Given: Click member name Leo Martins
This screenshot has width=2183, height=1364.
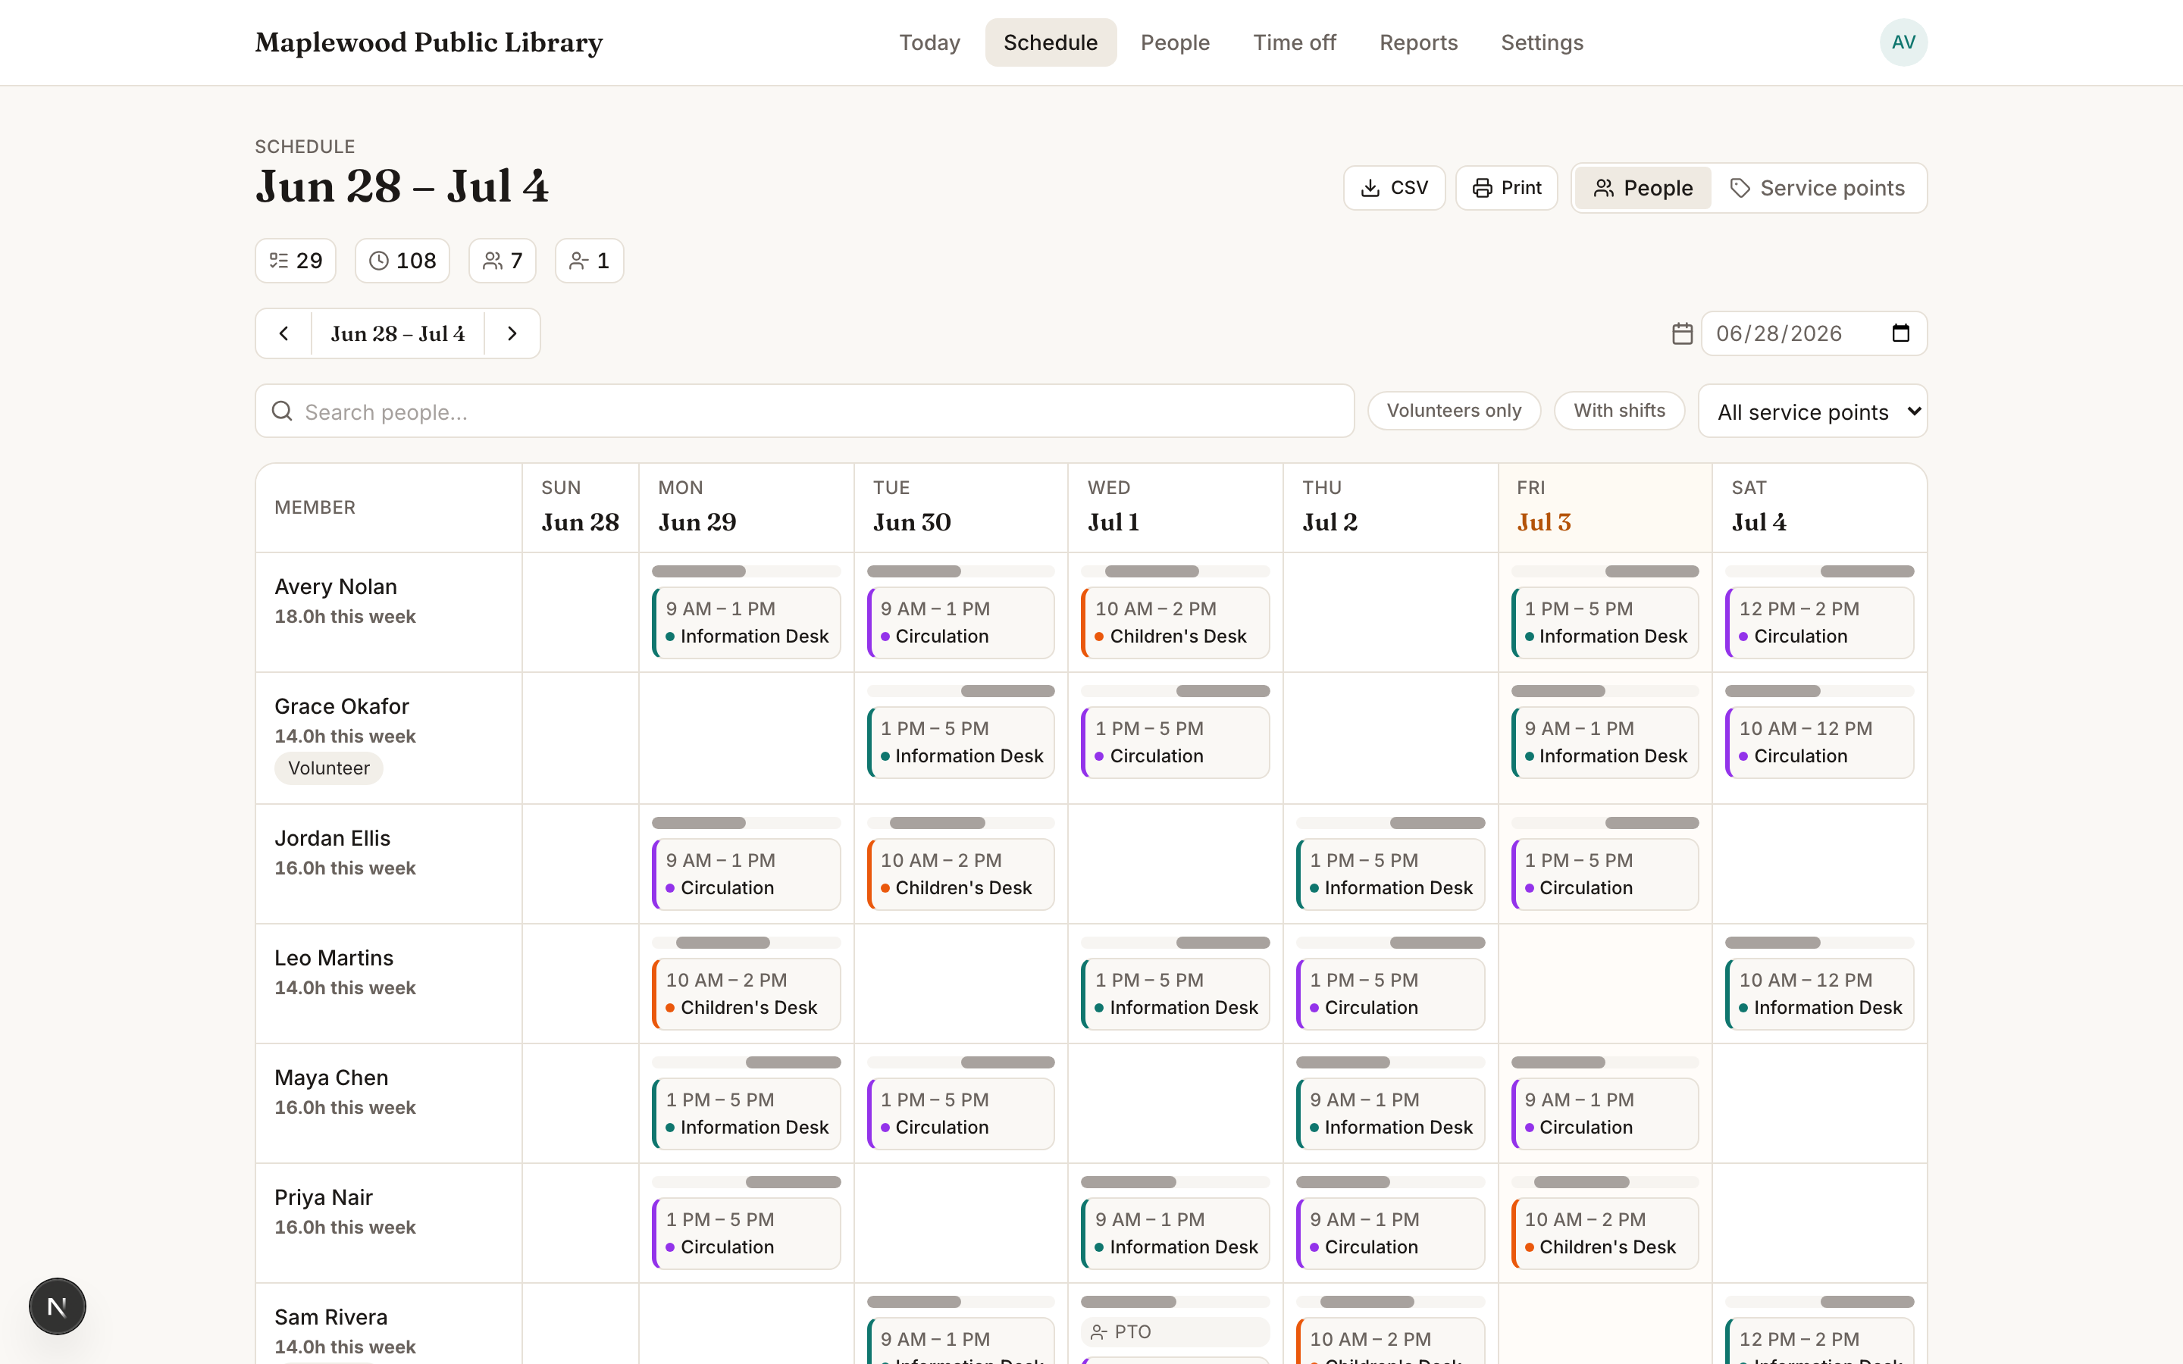Looking at the screenshot, I should click(334, 958).
